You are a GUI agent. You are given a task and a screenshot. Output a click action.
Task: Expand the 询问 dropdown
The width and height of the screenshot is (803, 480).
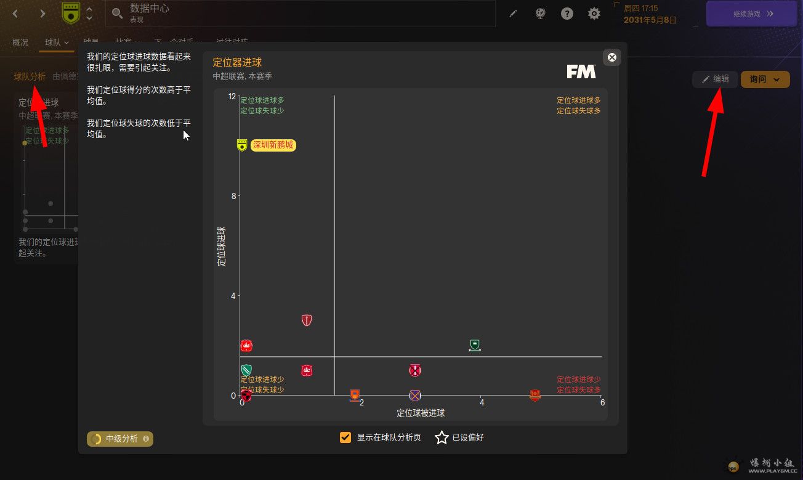(x=765, y=79)
